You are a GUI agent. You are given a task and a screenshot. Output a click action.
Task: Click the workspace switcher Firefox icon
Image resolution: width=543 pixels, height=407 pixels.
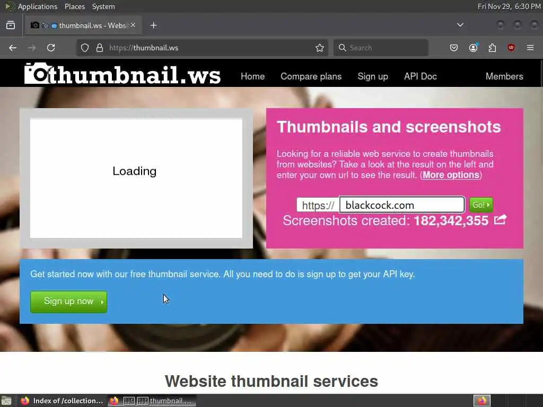pos(482,401)
